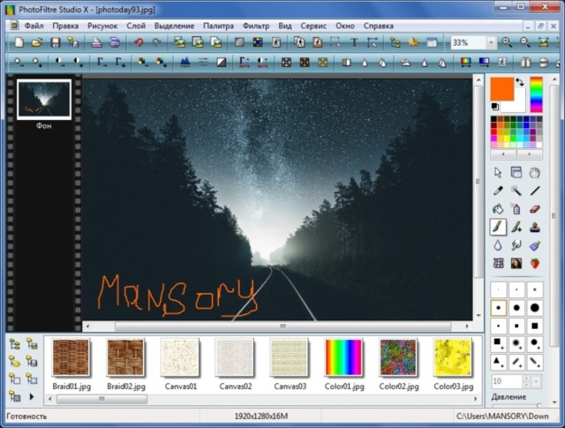Click brightness plus sun icon
This screenshot has width=565, height=428.
(37, 63)
